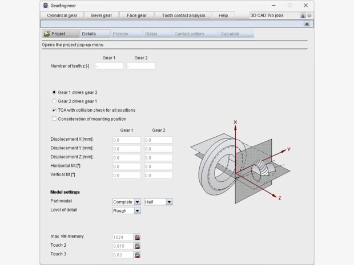Enable Consideration of mounting position checkbox
Viewport: 354px width, 265px height.
[x=54, y=119]
